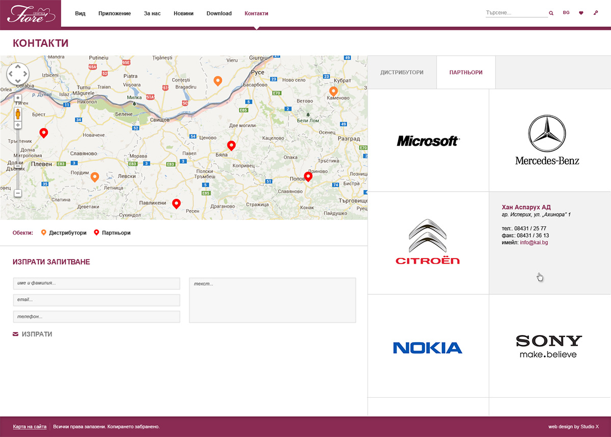Click the red marker near Павликени

coord(176,203)
